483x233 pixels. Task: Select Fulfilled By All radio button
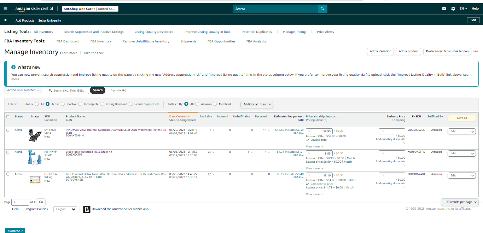coord(186,104)
